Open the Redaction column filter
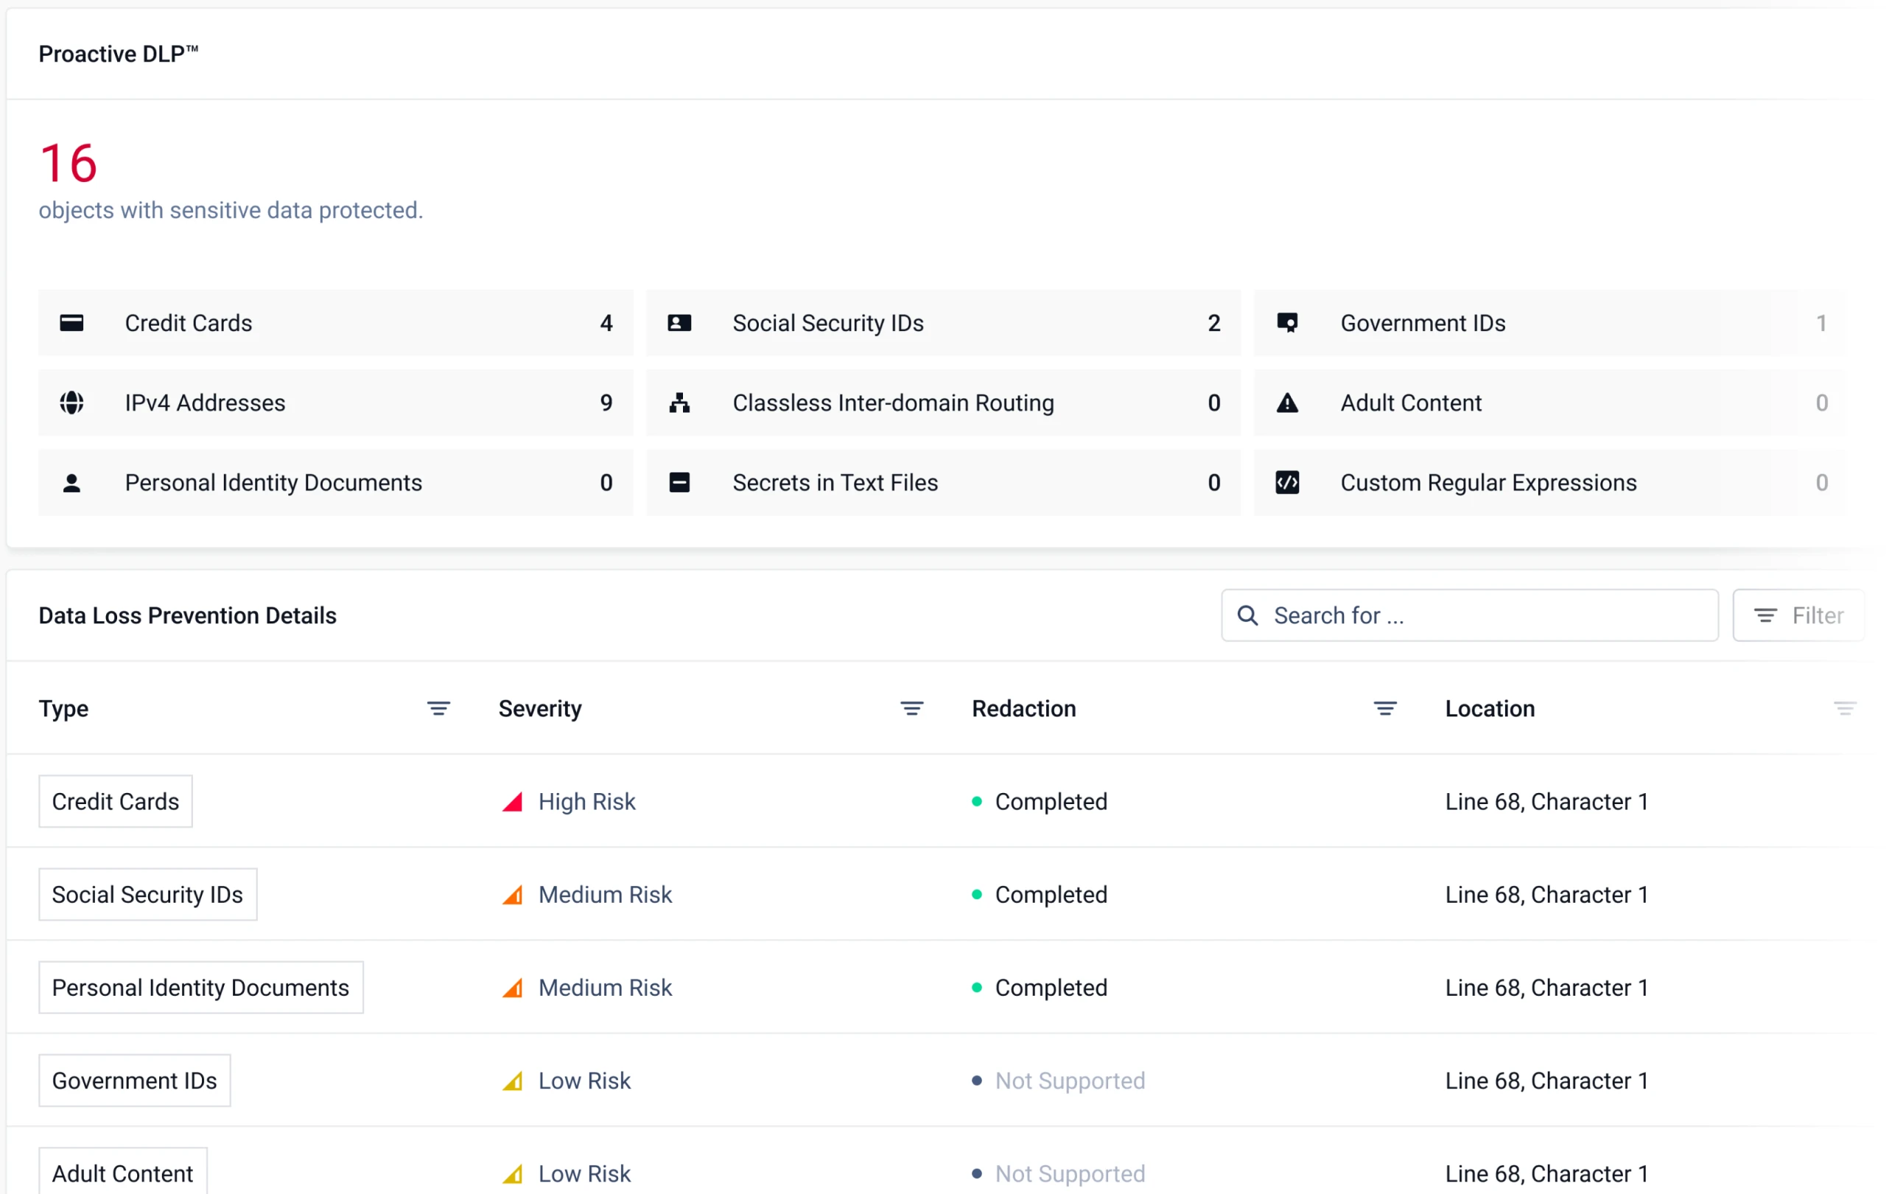This screenshot has width=1892, height=1194. [1384, 708]
